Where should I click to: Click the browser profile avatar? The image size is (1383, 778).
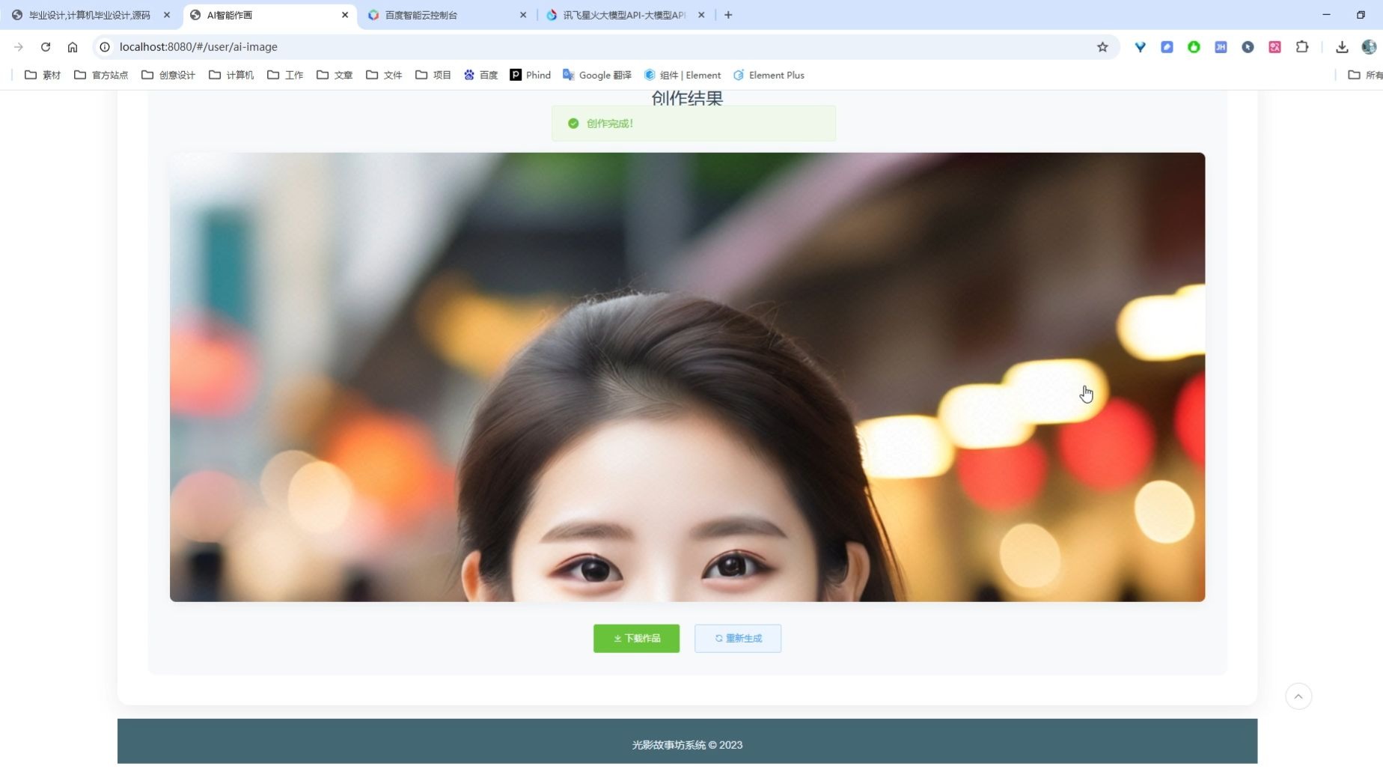1369,46
